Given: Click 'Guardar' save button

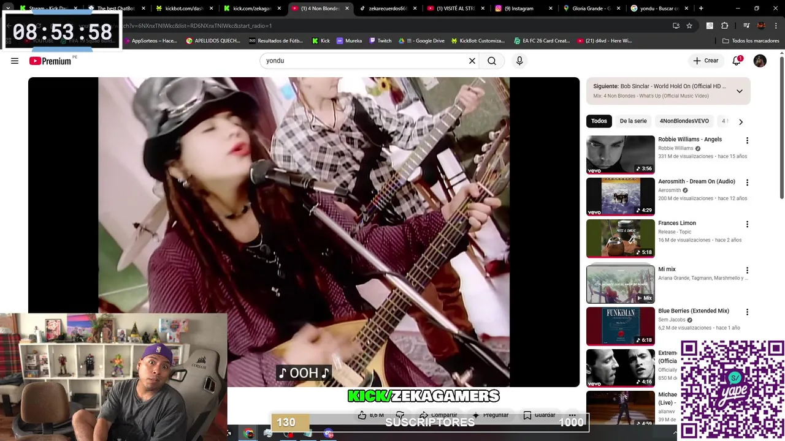Looking at the screenshot, I should click(x=539, y=415).
